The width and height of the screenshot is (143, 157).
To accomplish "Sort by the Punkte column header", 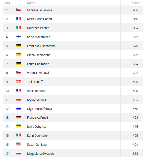I will (x=136, y=3).
